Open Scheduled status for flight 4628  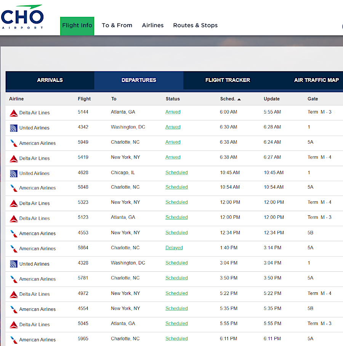176,173
